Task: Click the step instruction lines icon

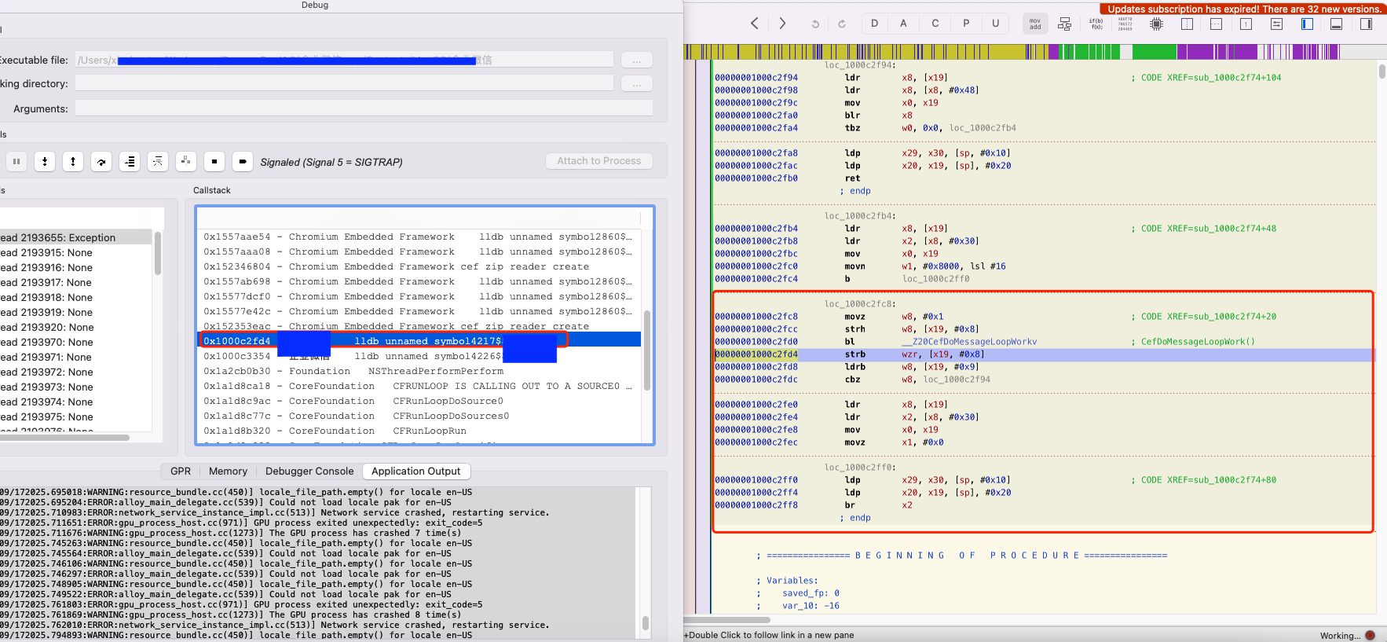Action: [130, 161]
